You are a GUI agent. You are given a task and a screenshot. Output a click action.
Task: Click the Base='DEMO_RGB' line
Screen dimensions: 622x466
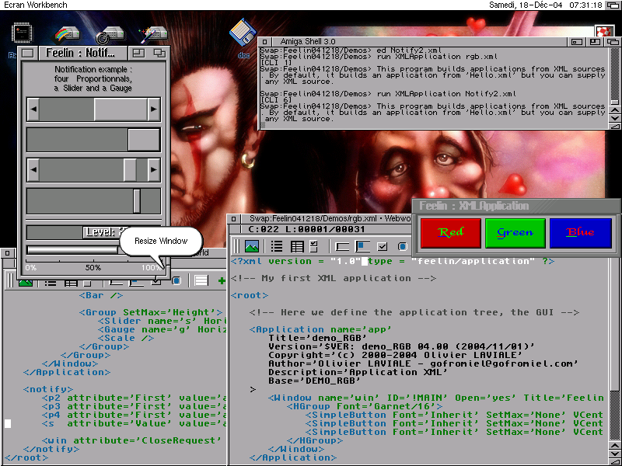click(314, 381)
